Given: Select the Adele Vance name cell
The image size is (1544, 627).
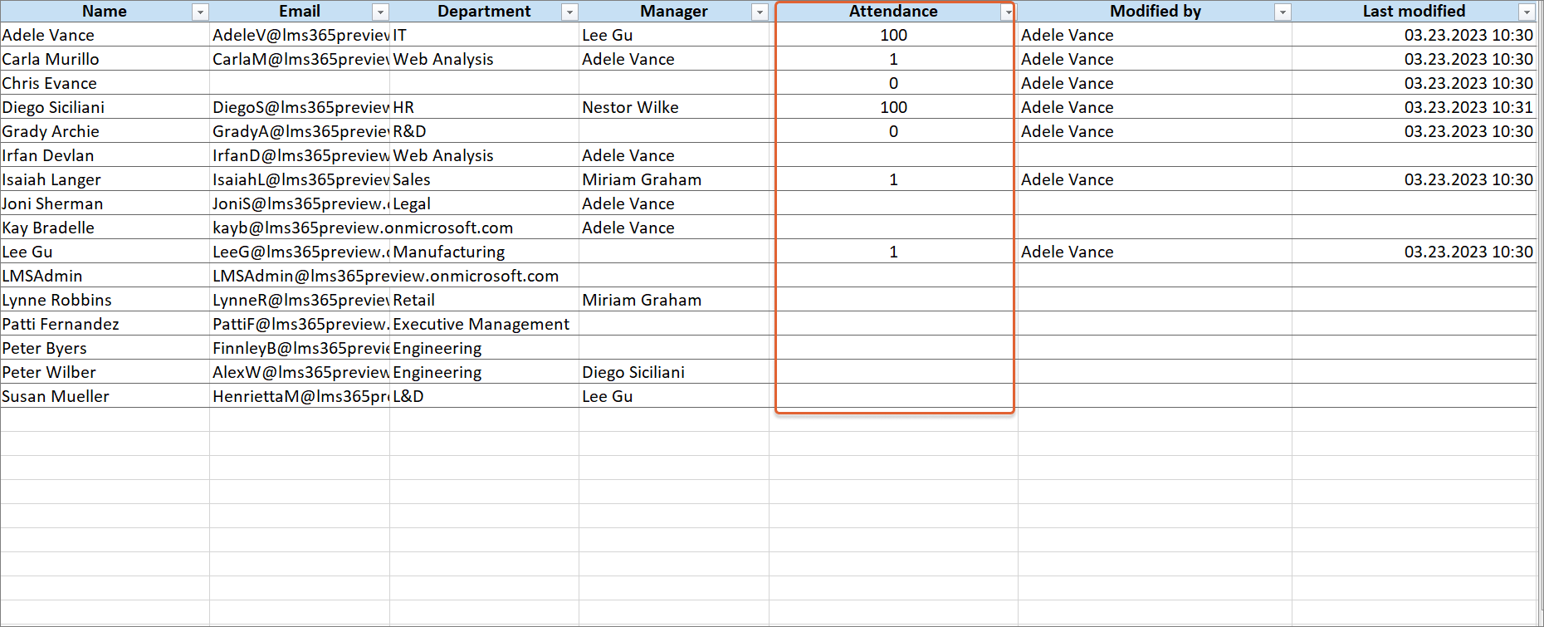Looking at the screenshot, I should [x=48, y=35].
